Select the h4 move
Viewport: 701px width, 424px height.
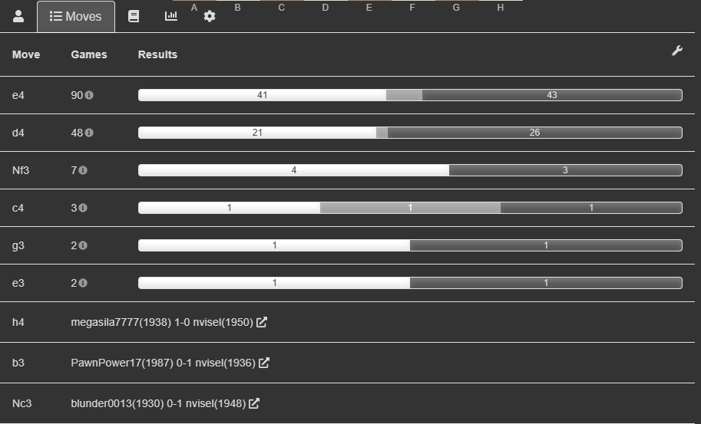(x=18, y=322)
